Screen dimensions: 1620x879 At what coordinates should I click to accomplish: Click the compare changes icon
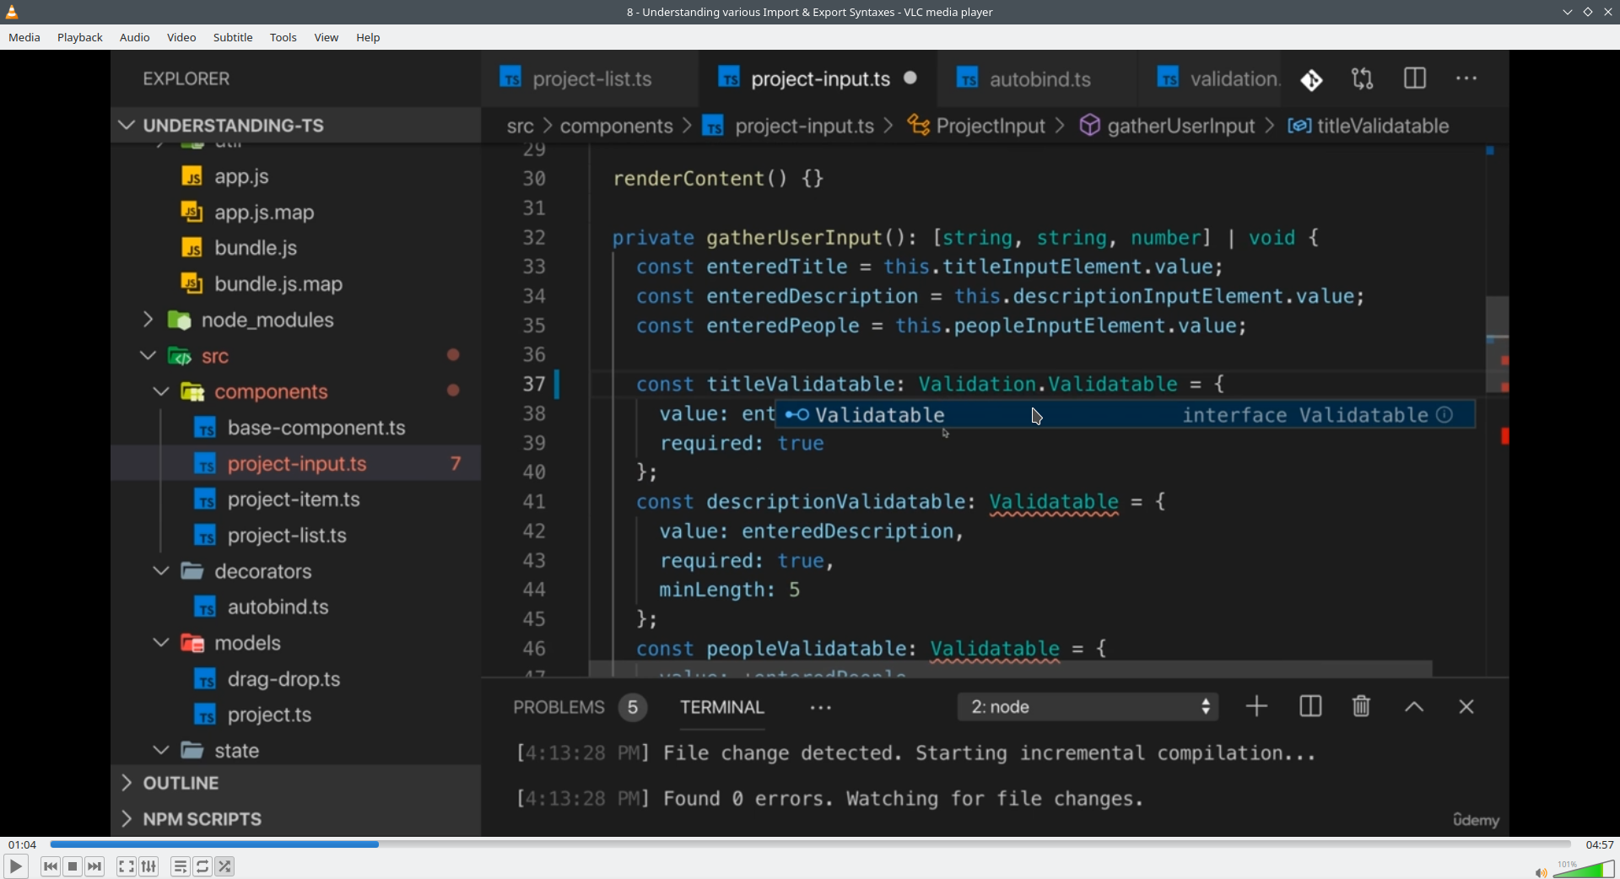(x=1363, y=78)
